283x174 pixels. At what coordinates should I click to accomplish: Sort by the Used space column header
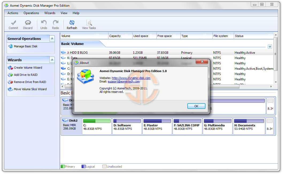tap(144, 36)
